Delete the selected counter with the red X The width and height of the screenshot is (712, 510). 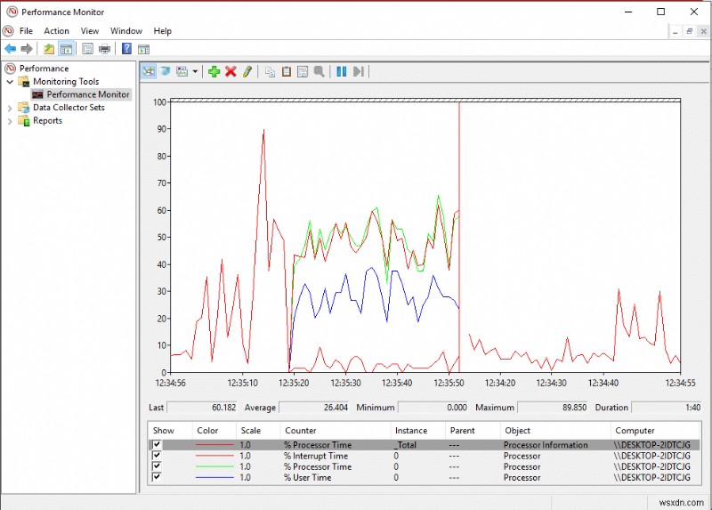pyautogui.click(x=231, y=71)
